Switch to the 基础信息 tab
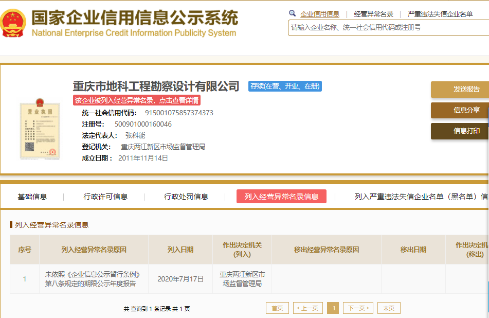Image resolution: width=489 pixels, height=318 pixels. tap(32, 197)
